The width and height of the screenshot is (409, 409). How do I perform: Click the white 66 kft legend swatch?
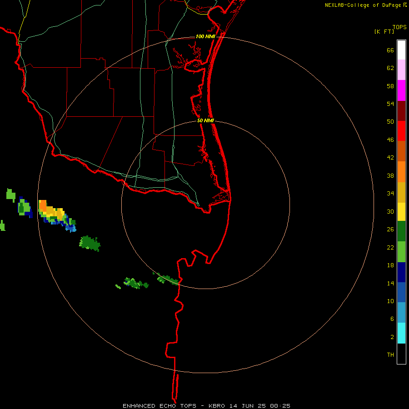click(x=401, y=50)
